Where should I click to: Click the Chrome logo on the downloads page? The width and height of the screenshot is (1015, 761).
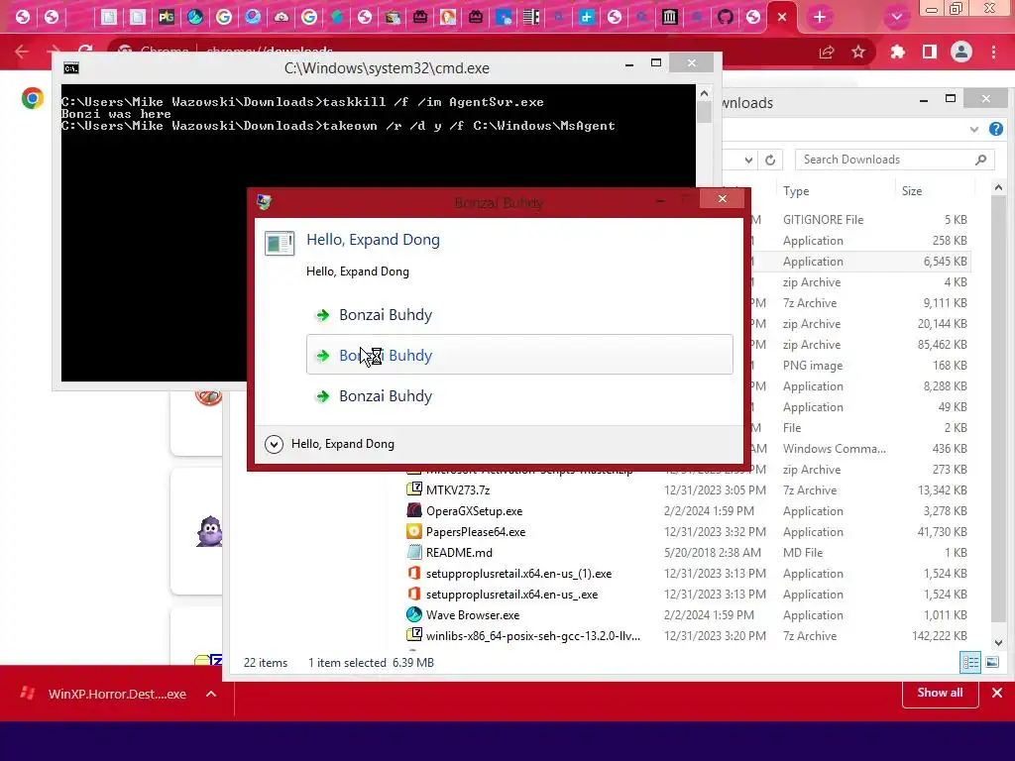click(x=33, y=98)
